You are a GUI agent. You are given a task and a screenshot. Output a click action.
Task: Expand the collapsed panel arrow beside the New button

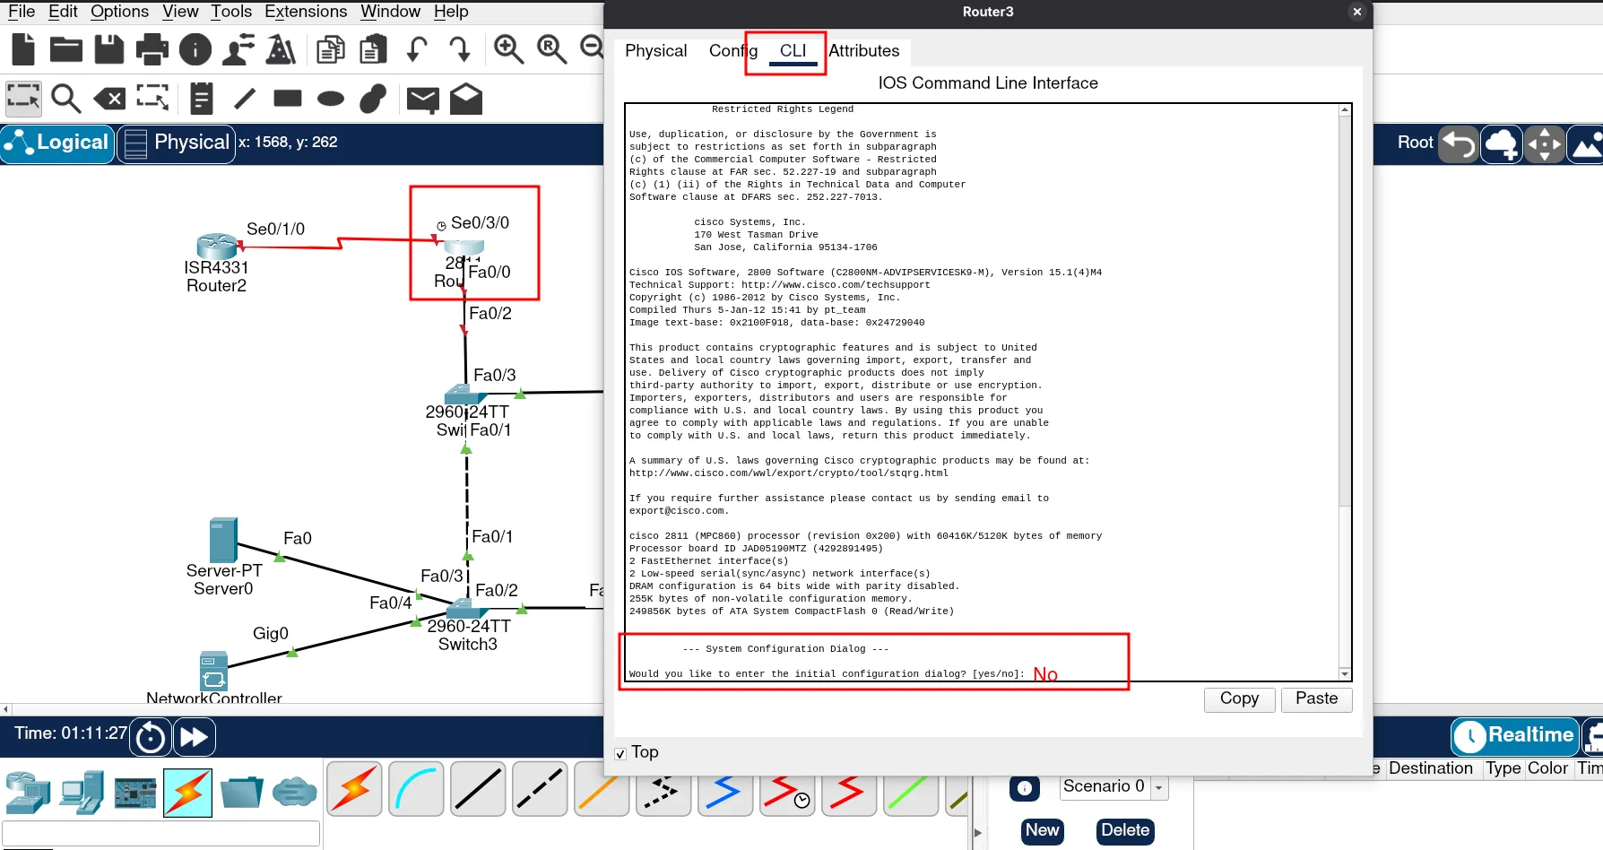pyautogui.click(x=977, y=832)
